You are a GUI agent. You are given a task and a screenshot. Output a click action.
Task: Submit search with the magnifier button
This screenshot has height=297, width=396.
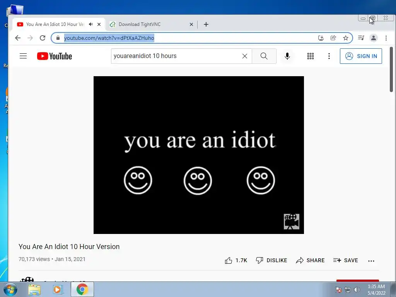pyautogui.click(x=264, y=56)
